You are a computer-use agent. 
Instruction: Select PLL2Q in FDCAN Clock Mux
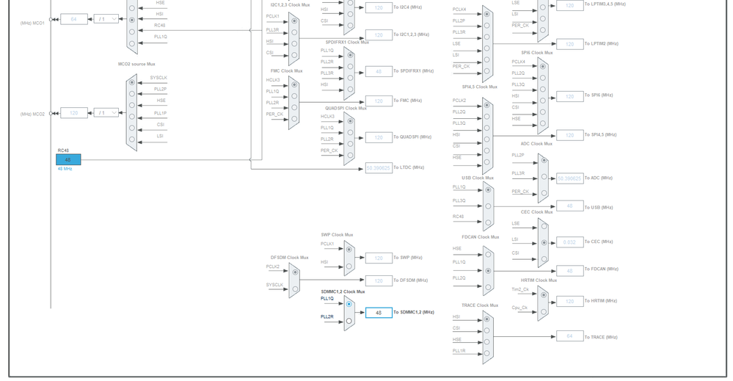(x=488, y=287)
